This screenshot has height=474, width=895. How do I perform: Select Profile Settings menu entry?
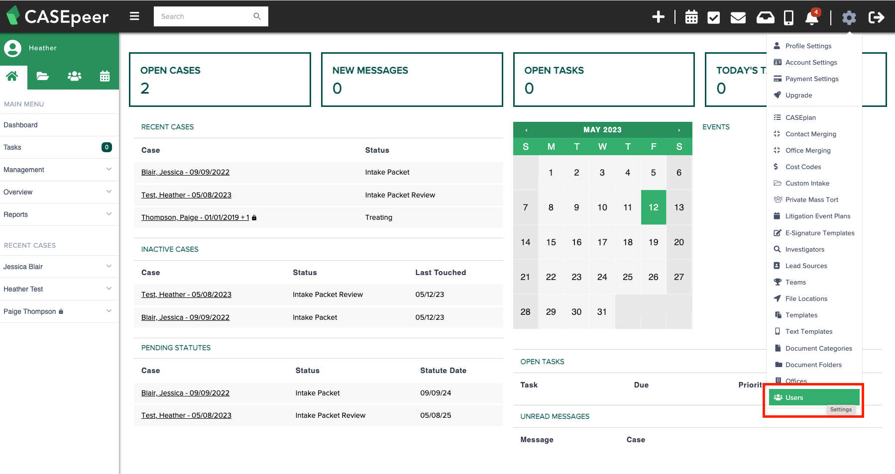click(814, 46)
